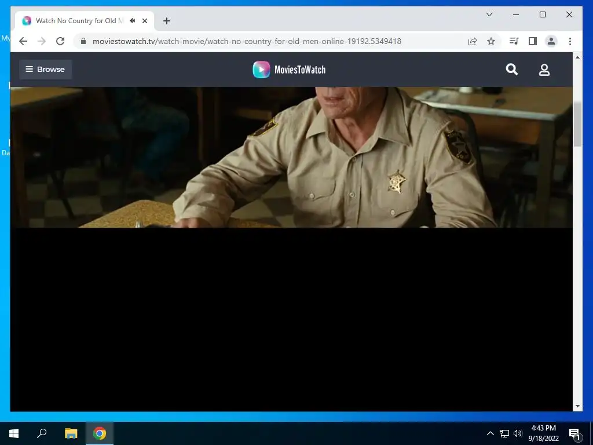Select the URL in the address bar

pos(247,41)
